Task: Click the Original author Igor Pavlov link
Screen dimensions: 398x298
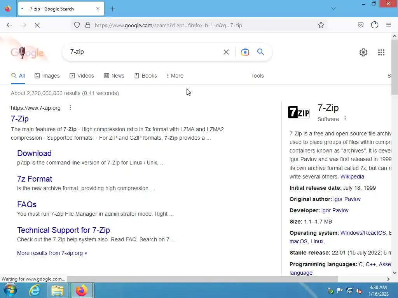Action: click(347, 199)
